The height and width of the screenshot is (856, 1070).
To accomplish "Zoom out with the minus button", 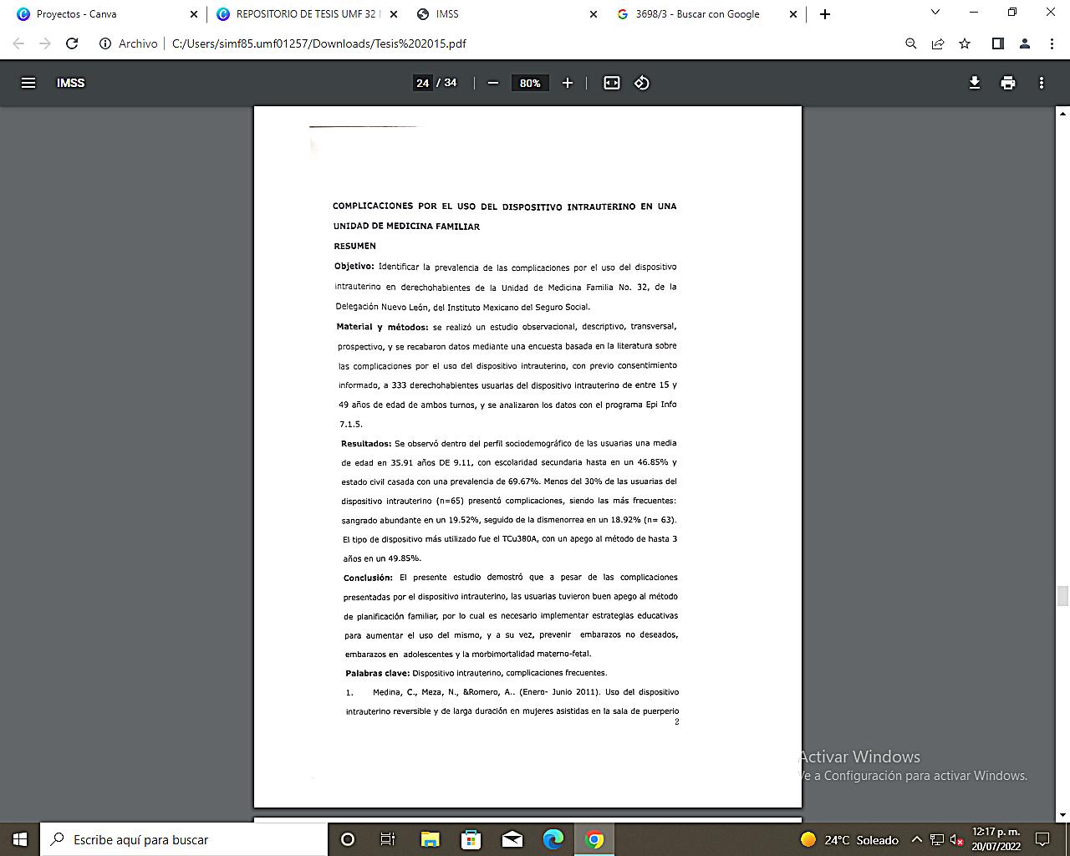I will click(x=493, y=83).
